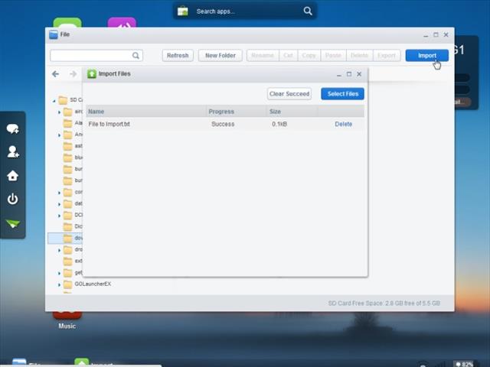This screenshot has width=490, height=367.
Task: Click the Search apps field on desktop
Action: 243,11
